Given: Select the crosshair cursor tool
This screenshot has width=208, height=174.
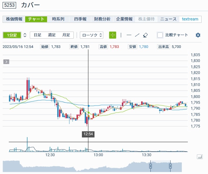Looking at the screenshot, I should click(113, 35).
